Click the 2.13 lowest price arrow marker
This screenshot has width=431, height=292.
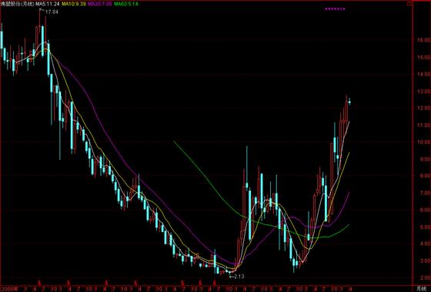click(x=236, y=277)
